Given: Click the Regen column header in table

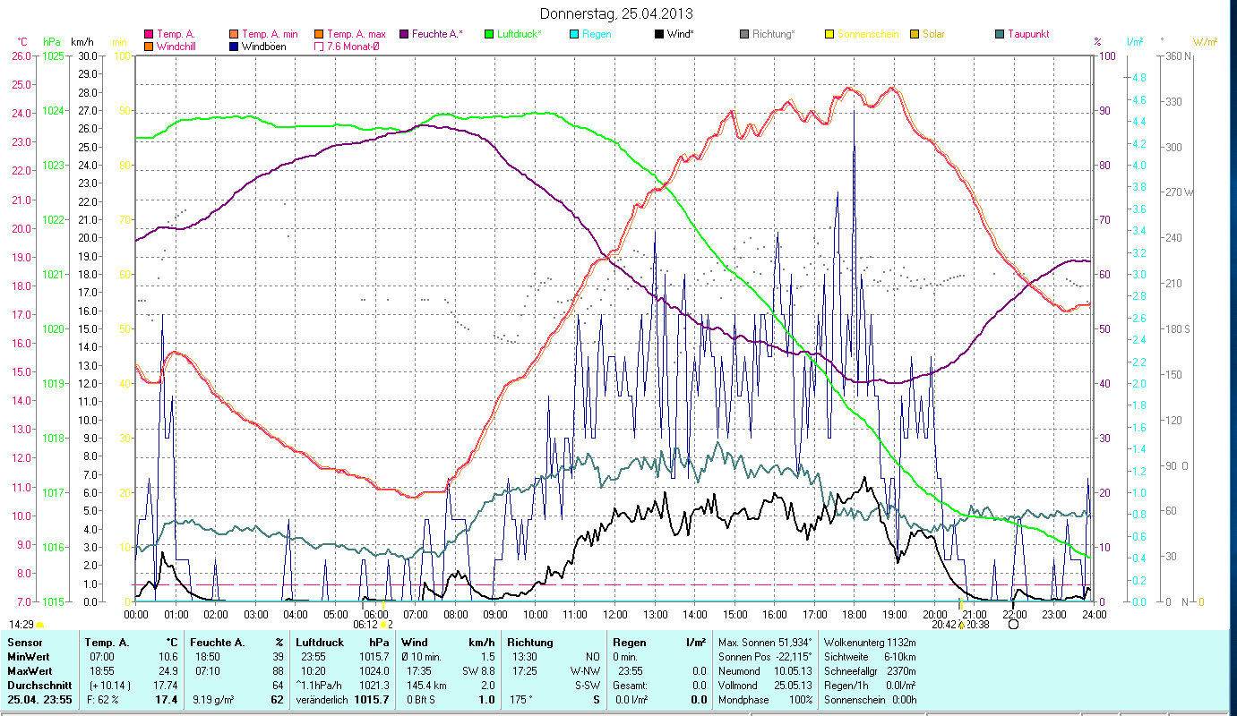Looking at the screenshot, I should click(631, 643).
